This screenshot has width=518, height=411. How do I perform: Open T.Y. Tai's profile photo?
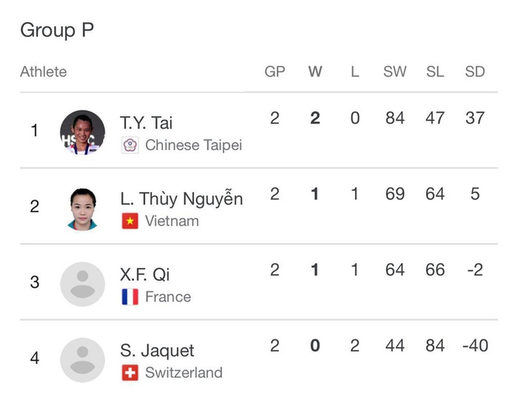click(x=82, y=133)
